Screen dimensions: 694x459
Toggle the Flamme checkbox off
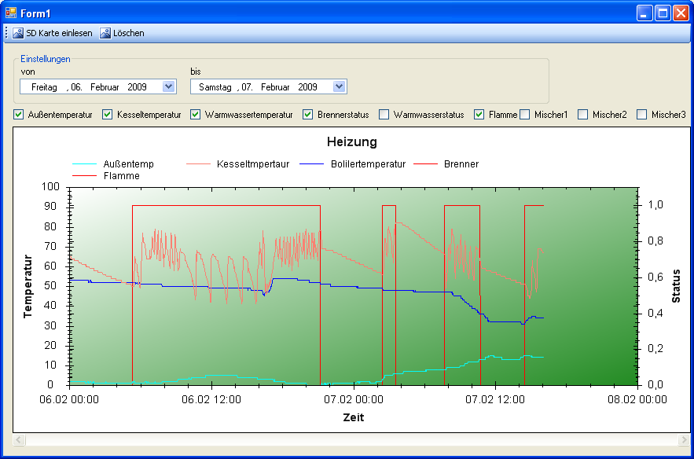coord(479,115)
